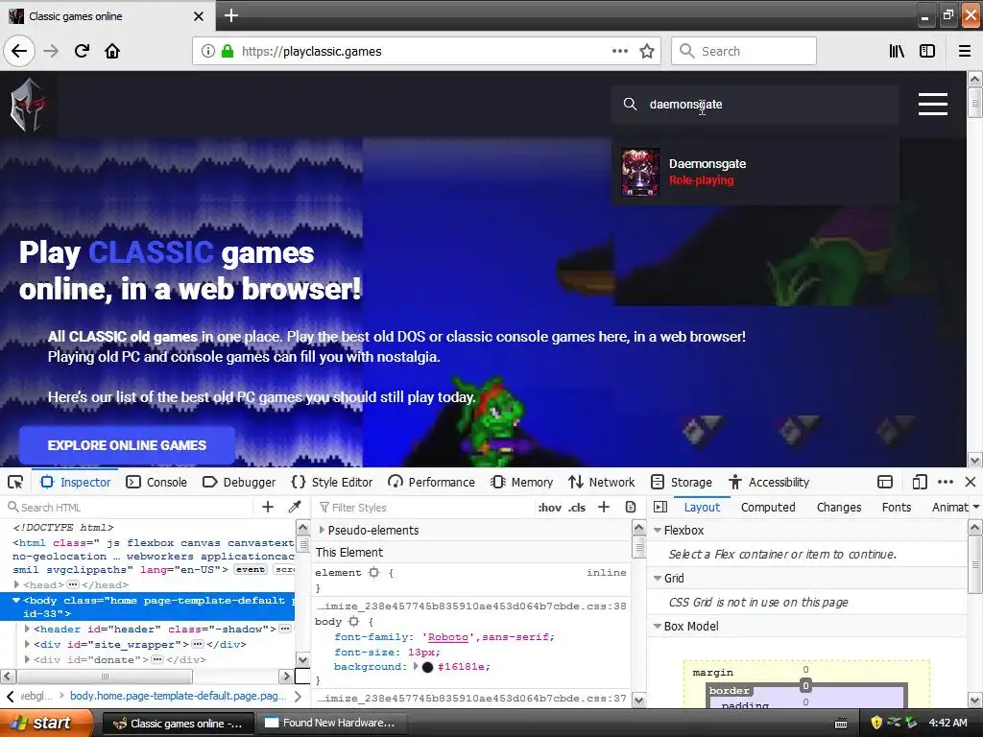Image resolution: width=983 pixels, height=737 pixels.
Task: Expand the header id=header node
Action: tap(27, 629)
